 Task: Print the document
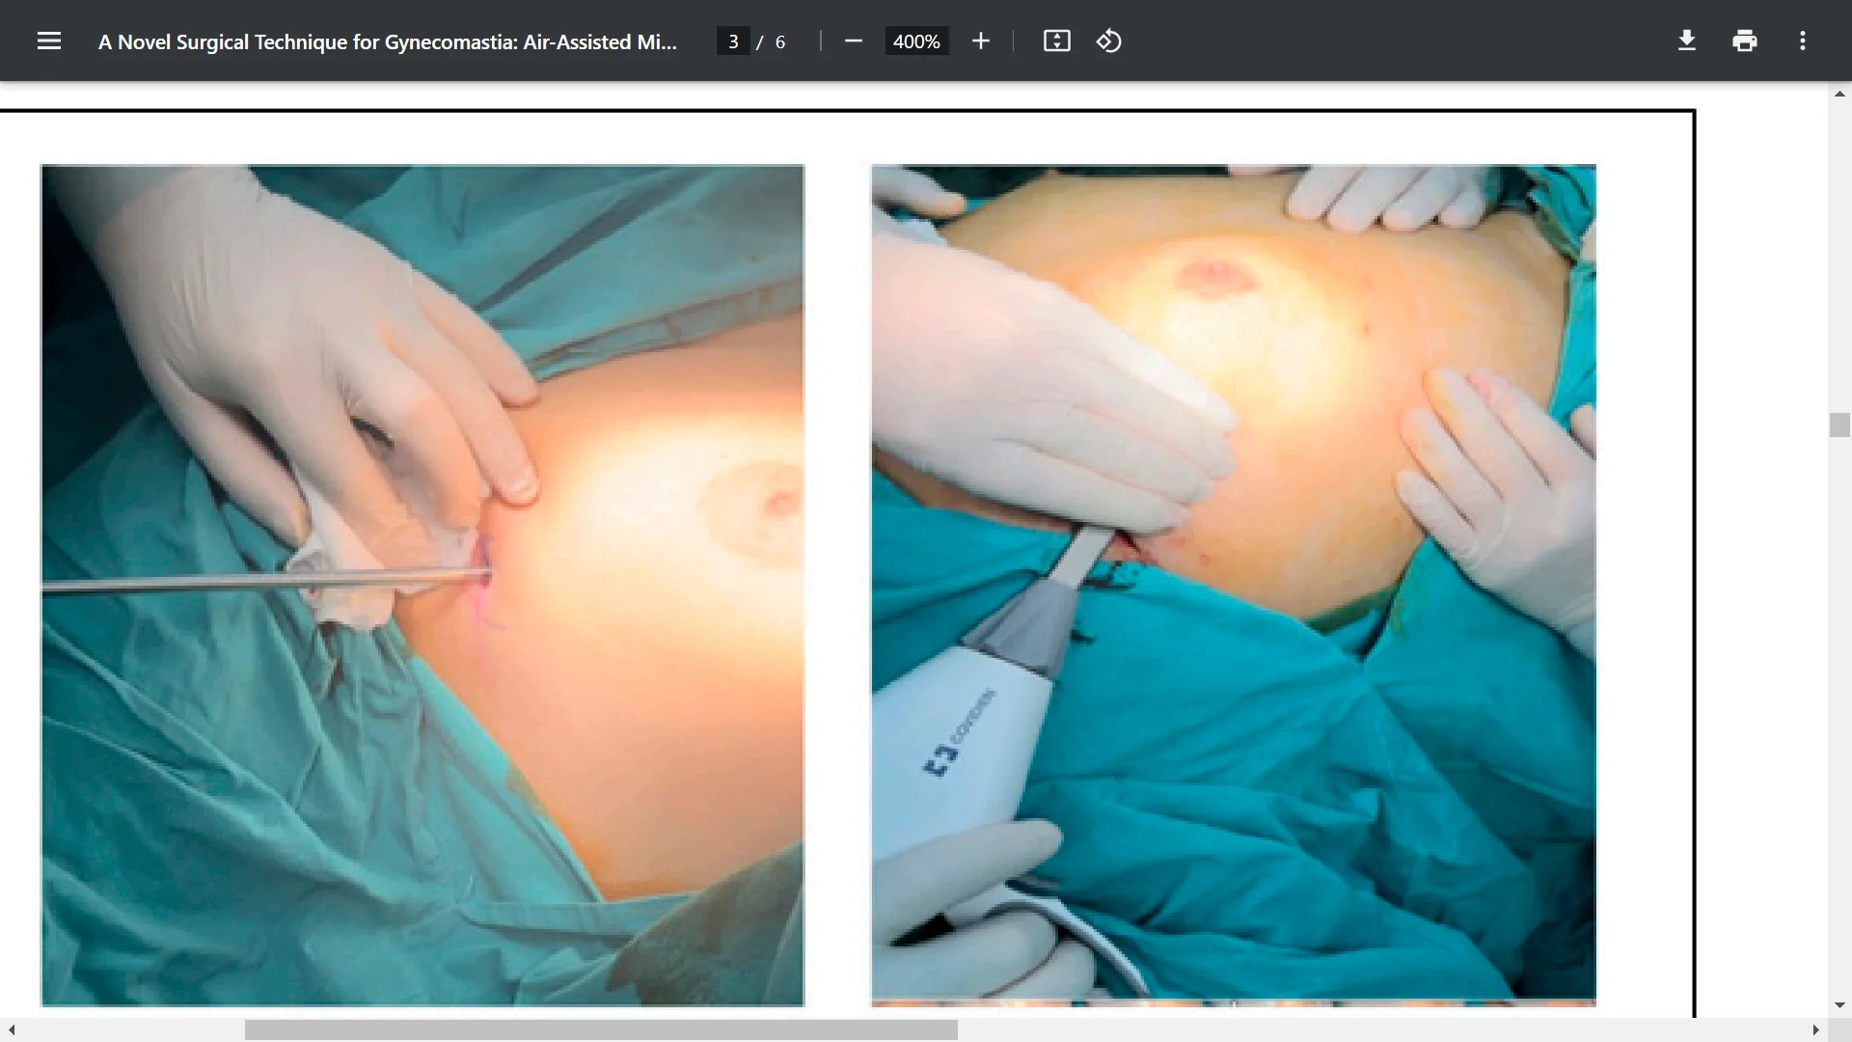[1745, 41]
